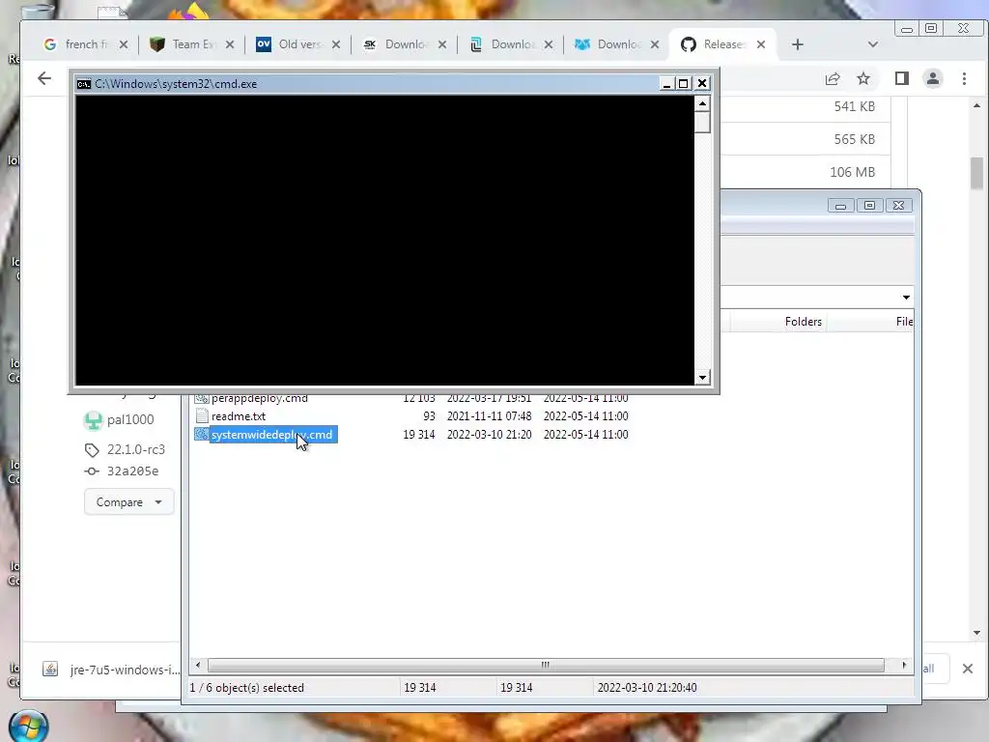The image size is (989, 742).
Task: Open the 32a205e commit link
Action: (x=132, y=471)
